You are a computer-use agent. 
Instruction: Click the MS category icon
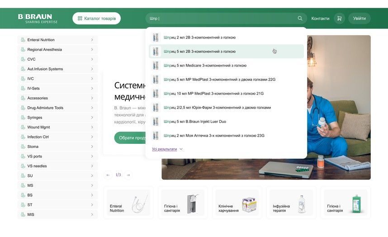[x=23, y=185]
